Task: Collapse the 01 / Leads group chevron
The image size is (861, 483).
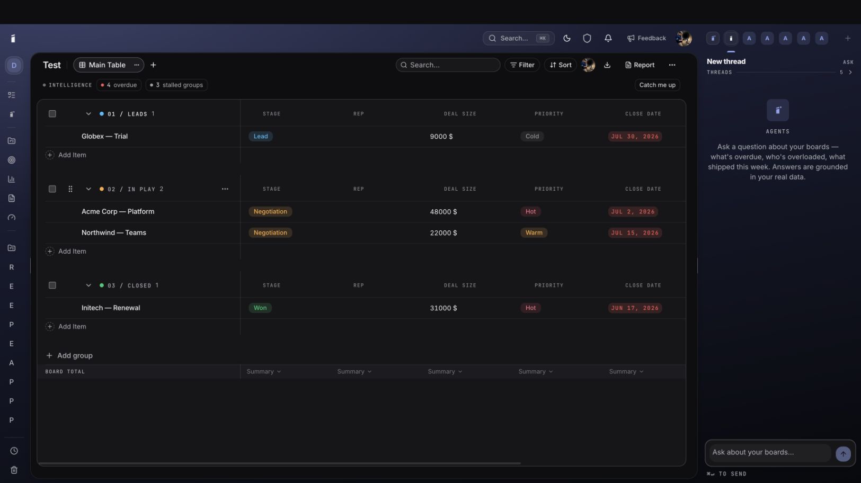Action: [88, 114]
